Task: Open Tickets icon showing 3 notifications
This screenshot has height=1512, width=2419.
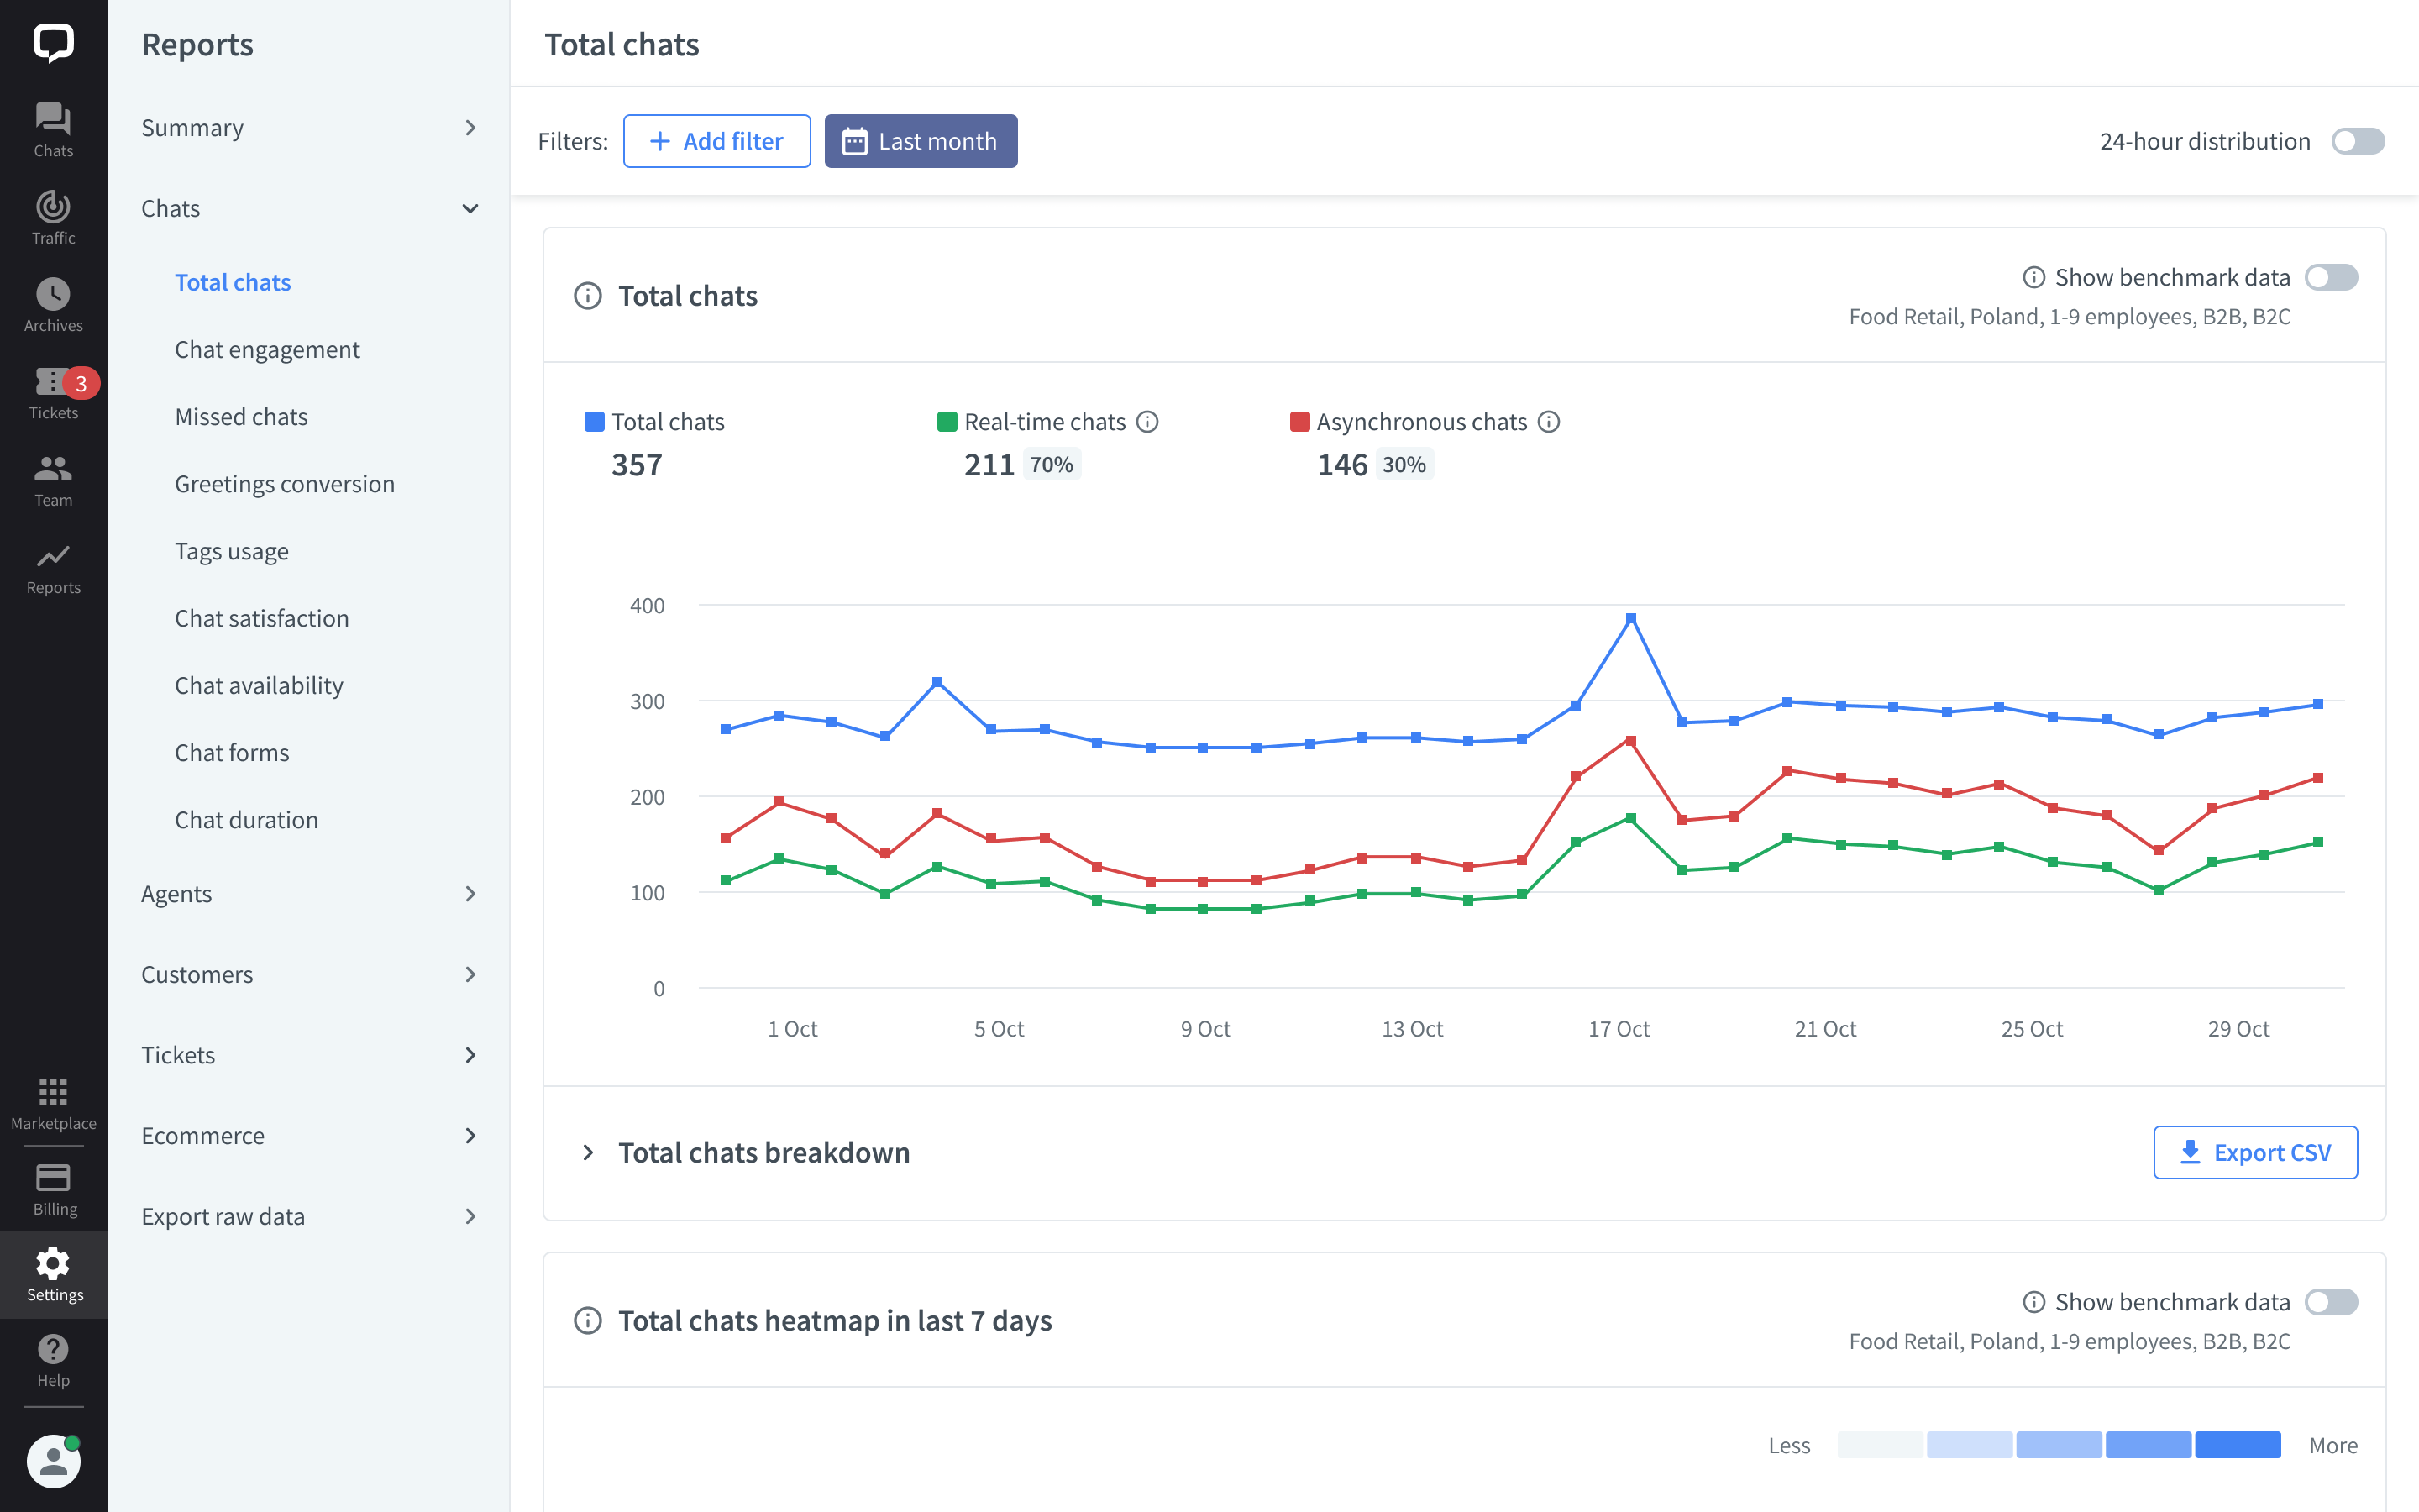Action: tap(53, 383)
